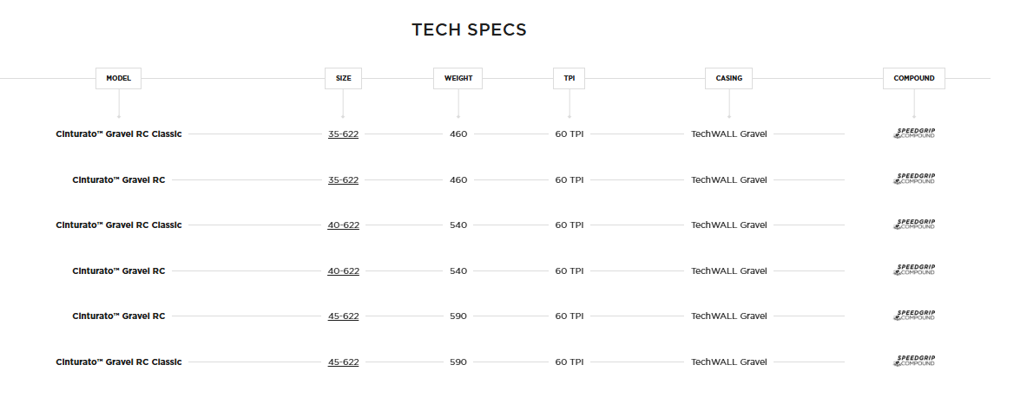Open second row 35-622 size link
Screen dimensions: 1027x404
[x=343, y=180]
